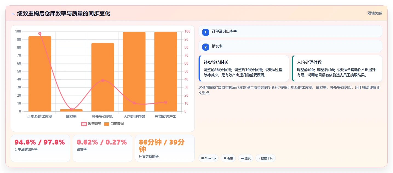The image size is (393, 173).
Task: Click the 有效履约产出 orange bar
Action: click(166, 71)
